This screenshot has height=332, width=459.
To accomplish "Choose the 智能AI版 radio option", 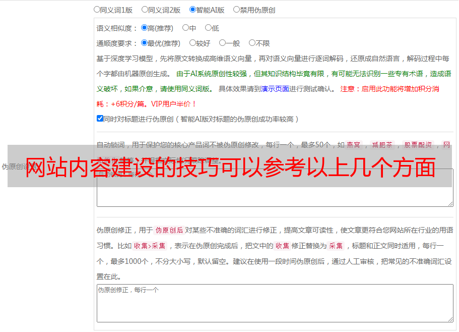I will click(x=192, y=10).
